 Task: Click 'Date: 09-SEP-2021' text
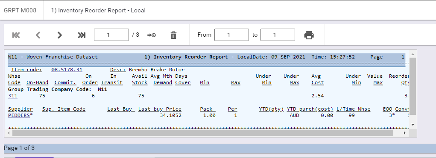tap(279, 57)
